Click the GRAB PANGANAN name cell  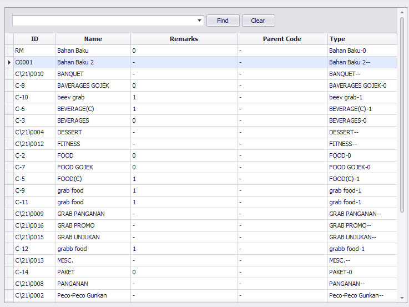coord(93,214)
